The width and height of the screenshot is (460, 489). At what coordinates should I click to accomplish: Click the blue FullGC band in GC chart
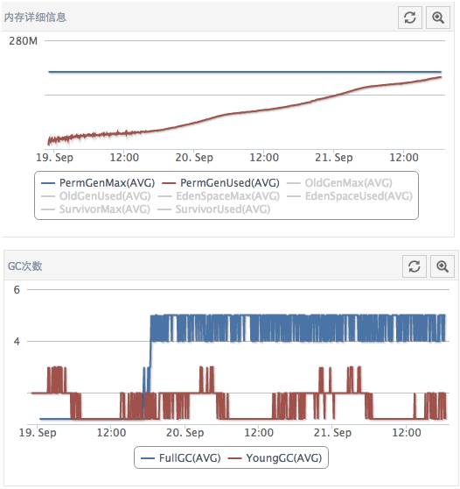297,328
